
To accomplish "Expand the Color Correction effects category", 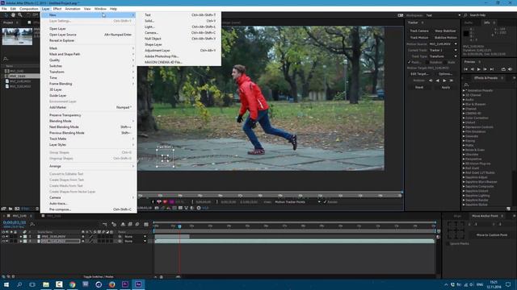I will tap(464, 118).
